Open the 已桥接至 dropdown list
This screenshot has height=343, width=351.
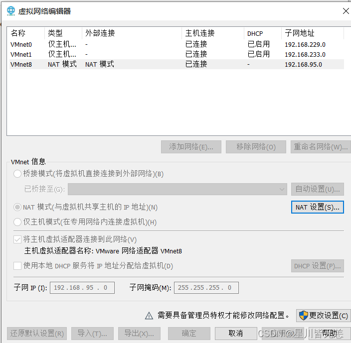[x=177, y=189]
